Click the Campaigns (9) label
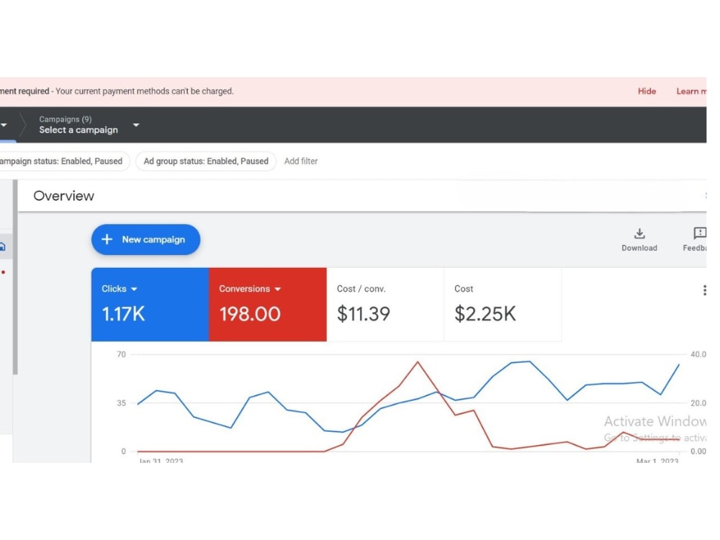This screenshot has width=720, height=540. point(66,120)
